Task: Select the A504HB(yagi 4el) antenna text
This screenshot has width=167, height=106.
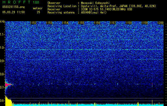Action: click(x=94, y=12)
